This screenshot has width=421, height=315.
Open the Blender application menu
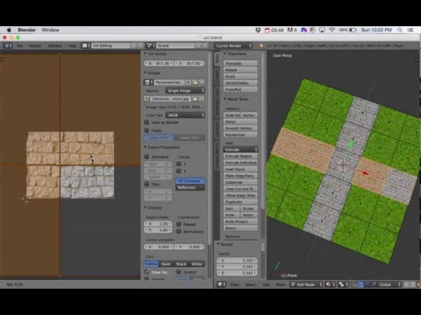[x=26, y=30]
